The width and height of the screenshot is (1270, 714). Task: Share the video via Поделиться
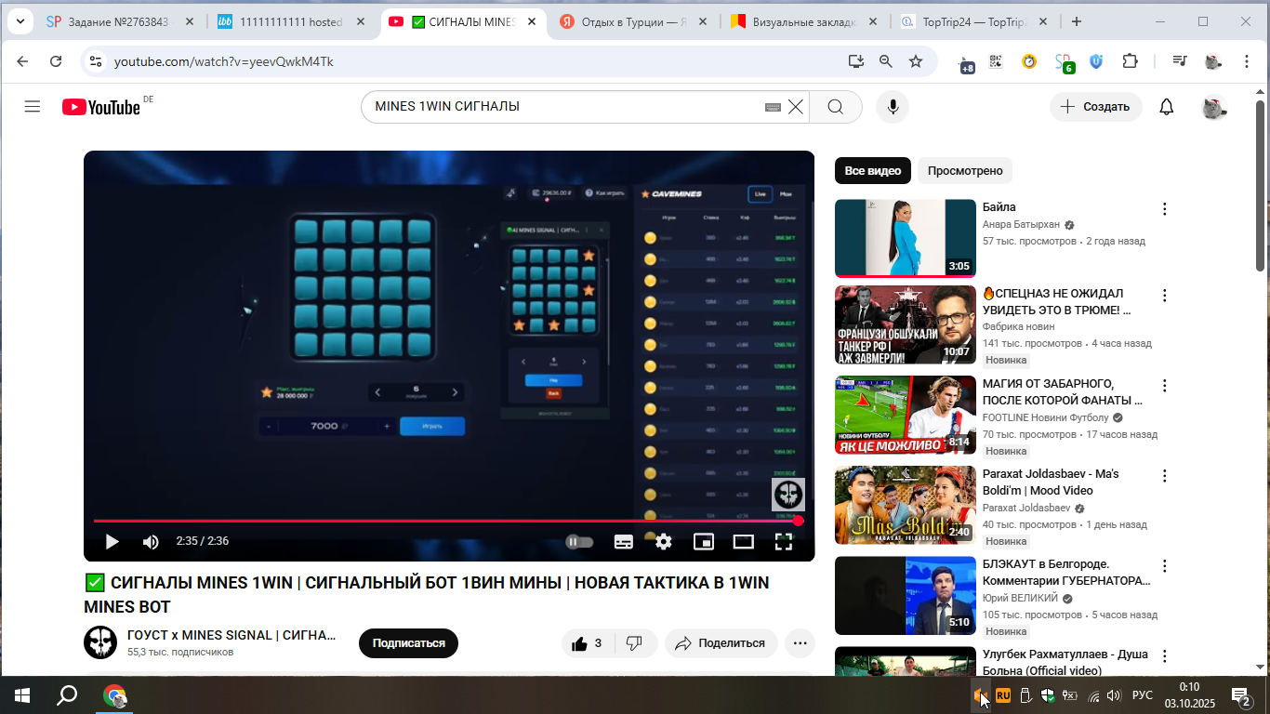[721, 643]
